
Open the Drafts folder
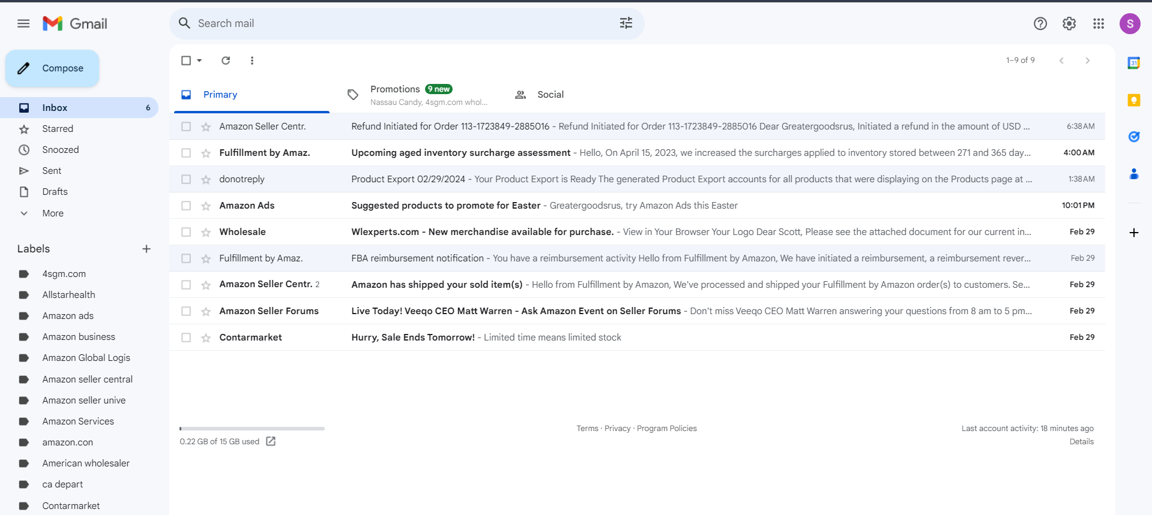click(79, 192)
